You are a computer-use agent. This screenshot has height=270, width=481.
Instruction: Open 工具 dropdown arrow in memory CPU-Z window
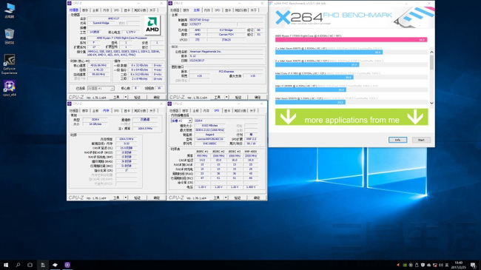click(x=126, y=198)
